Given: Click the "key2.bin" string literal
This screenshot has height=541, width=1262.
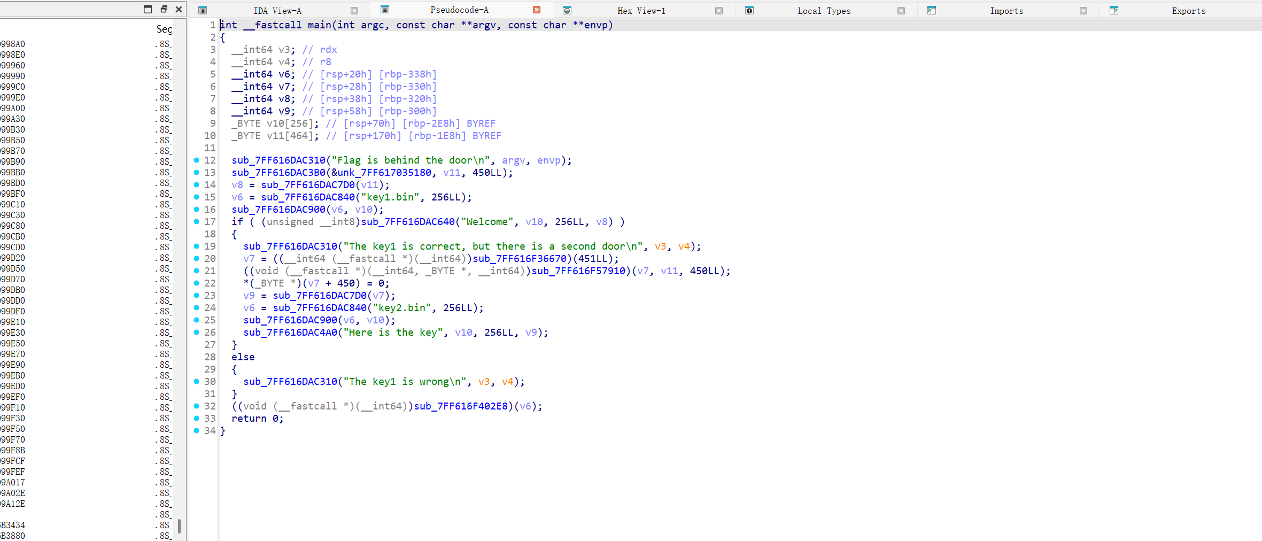Looking at the screenshot, I should [402, 308].
